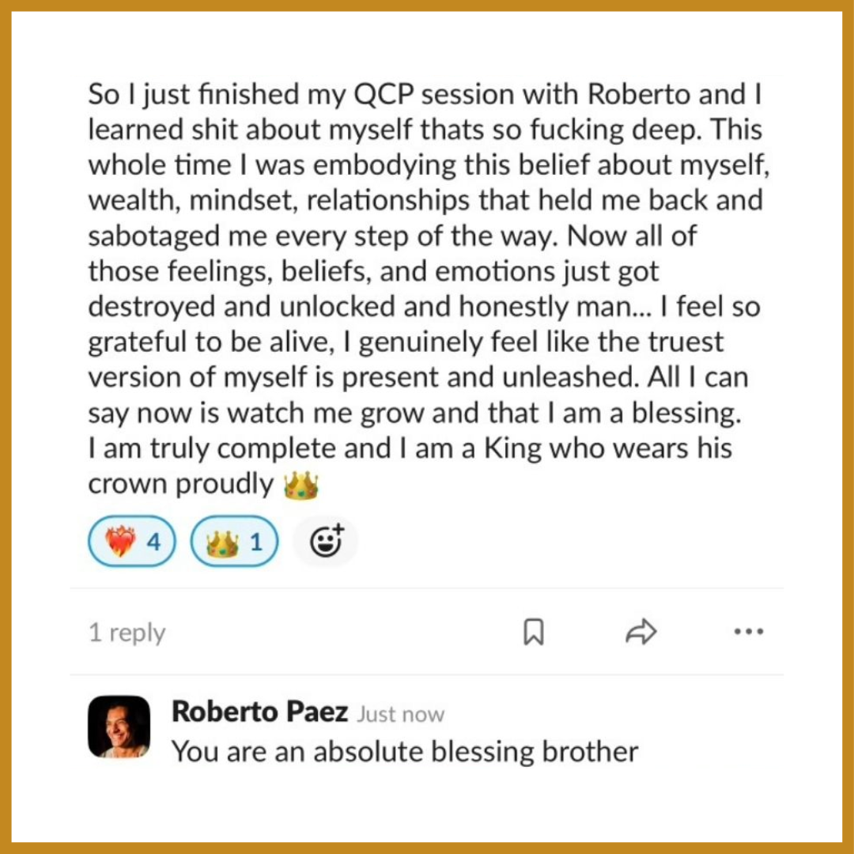This screenshot has width=854, height=854.
Task: Click the "Just now" timestamp
Action: (x=400, y=715)
